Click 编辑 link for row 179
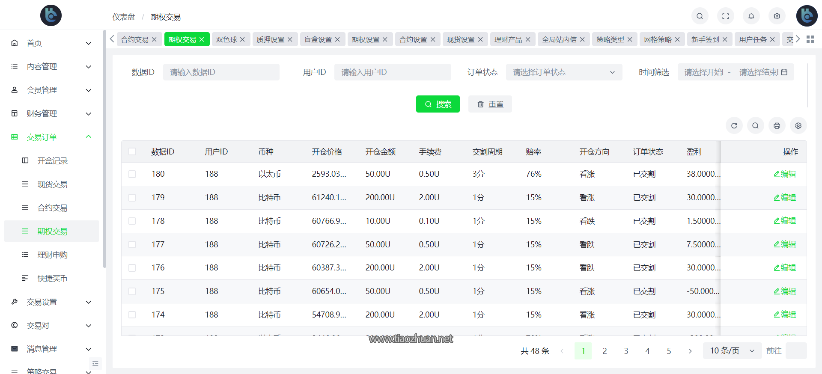Image resolution: width=822 pixels, height=374 pixels. click(x=784, y=198)
